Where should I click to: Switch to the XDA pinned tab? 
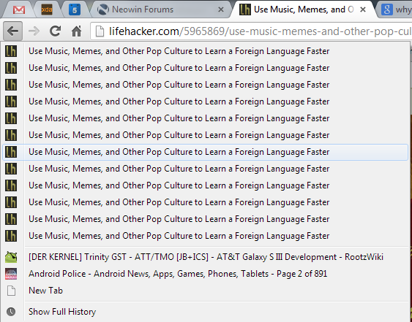pos(47,10)
